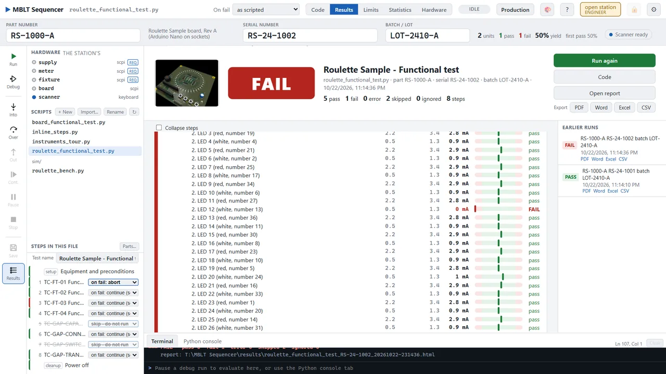Click the Serial Number input field

(310, 35)
